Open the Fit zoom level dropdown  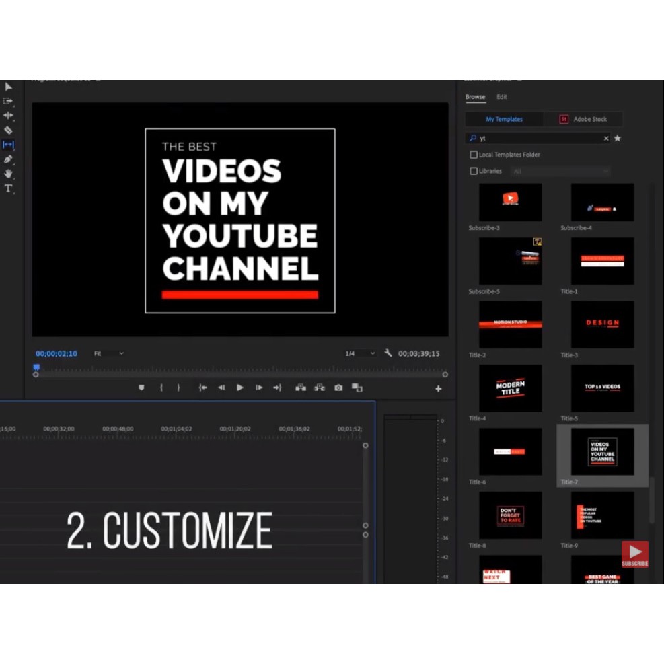click(x=108, y=353)
